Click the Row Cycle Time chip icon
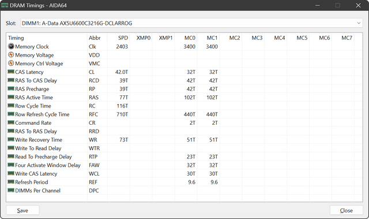The width and height of the screenshot is (369, 219). pyautogui.click(x=11, y=105)
